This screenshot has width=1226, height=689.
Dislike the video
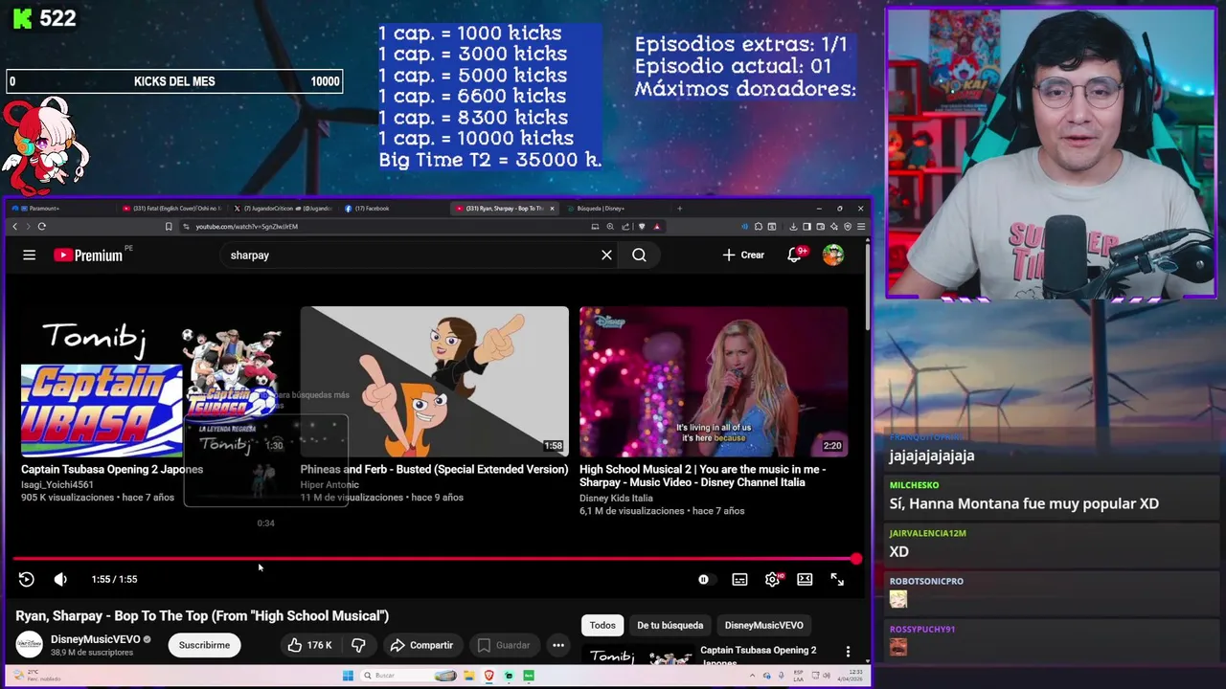tap(358, 645)
